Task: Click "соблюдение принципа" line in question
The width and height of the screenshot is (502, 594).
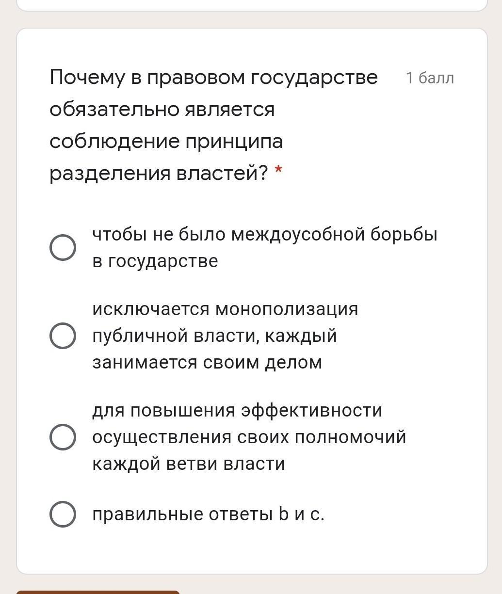Action: (166, 142)
